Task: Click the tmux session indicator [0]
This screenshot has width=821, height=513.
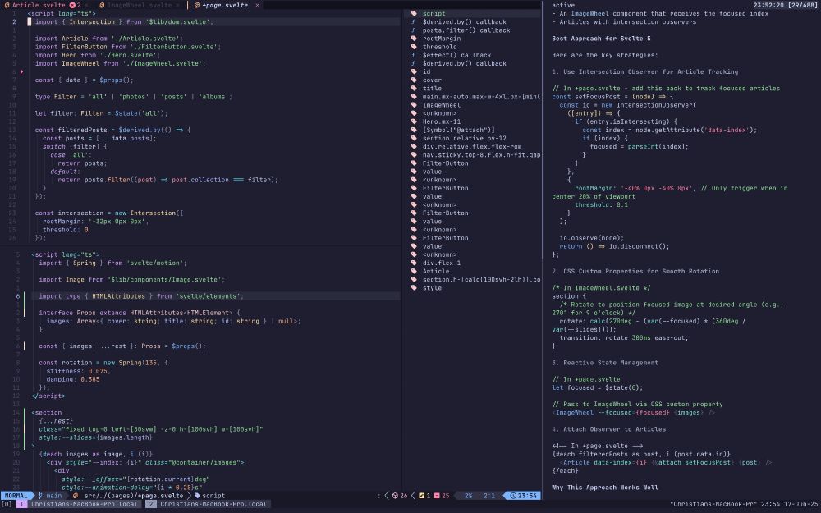Action: point(7,504)
